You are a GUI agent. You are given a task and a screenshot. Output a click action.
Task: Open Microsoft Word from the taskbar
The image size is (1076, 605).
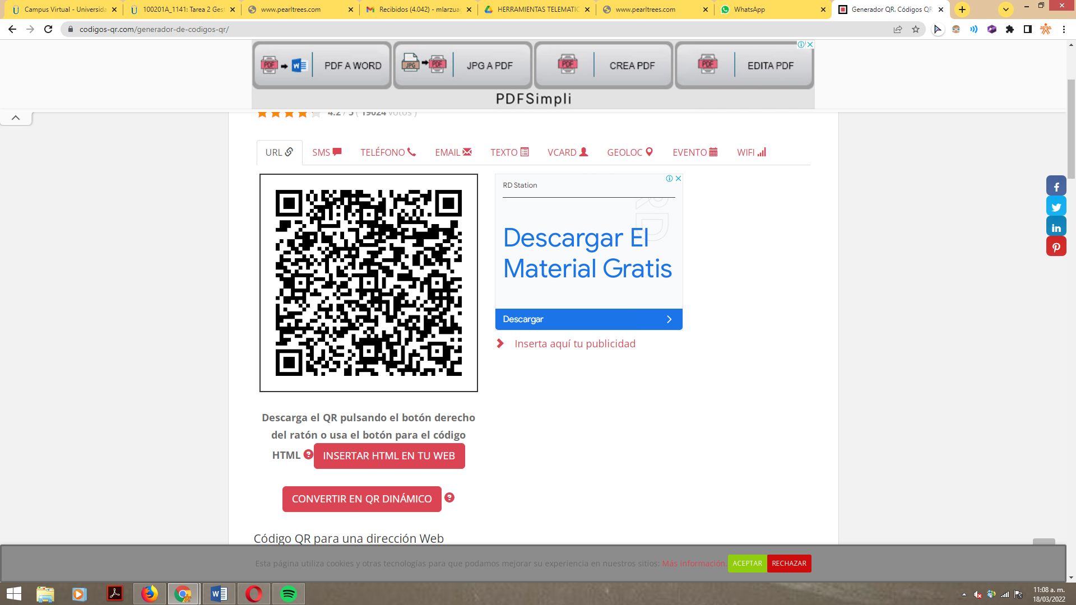pyautogui.click(x=219, y=593)
